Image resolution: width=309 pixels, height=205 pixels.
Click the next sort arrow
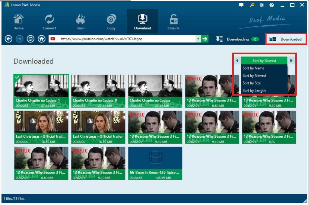tap(291, 60)
